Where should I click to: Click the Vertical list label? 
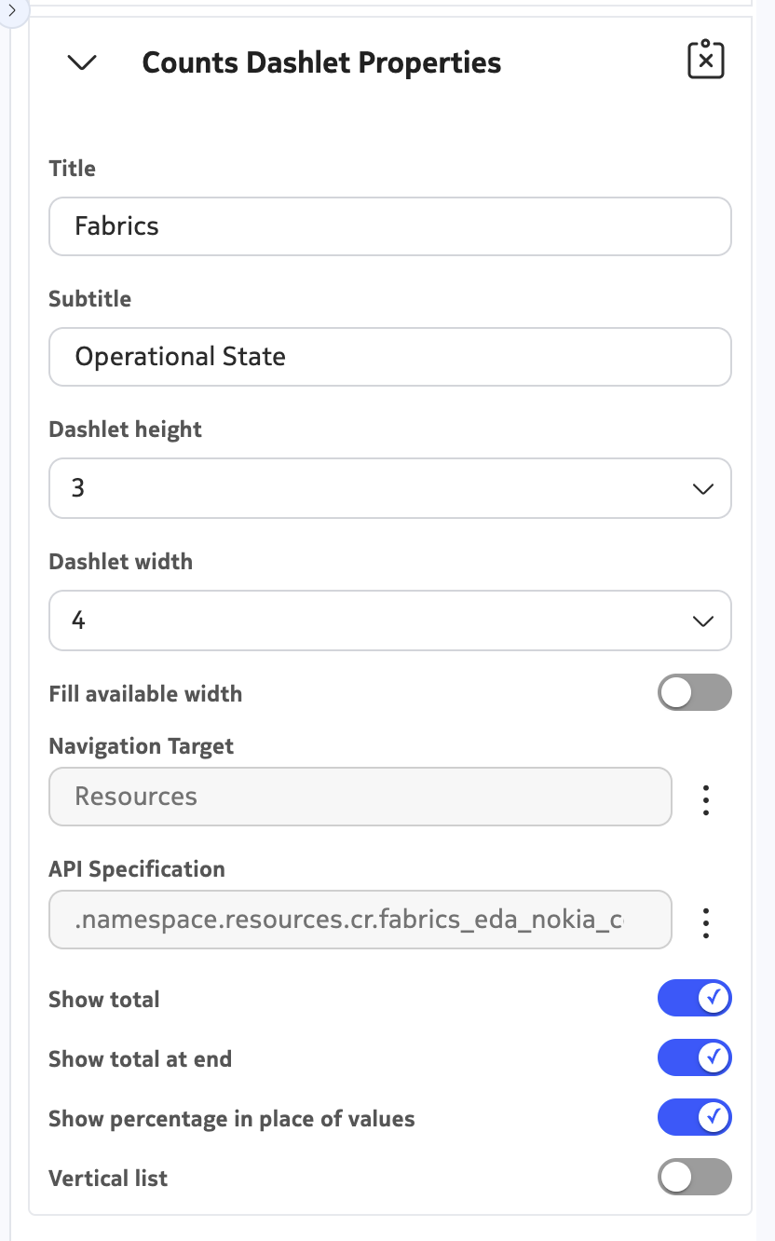pyautogui.click(x=108, y=1179)
